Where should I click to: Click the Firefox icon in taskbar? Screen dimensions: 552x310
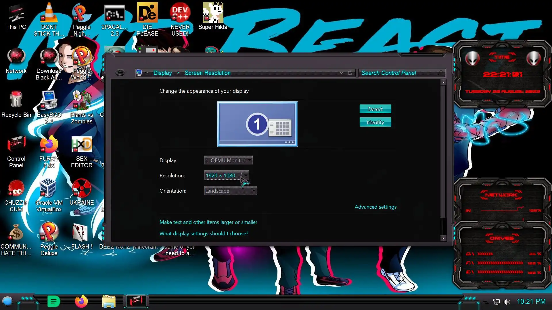pyautogui.click(x=81, y=301)
